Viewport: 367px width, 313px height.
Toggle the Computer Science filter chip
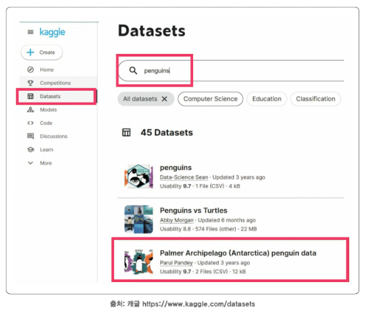pyautogui.click(x=210, y=99)
